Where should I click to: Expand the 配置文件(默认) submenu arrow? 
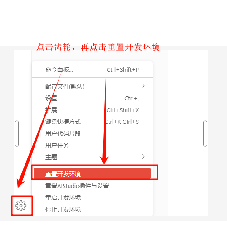(x=143, y=86)
